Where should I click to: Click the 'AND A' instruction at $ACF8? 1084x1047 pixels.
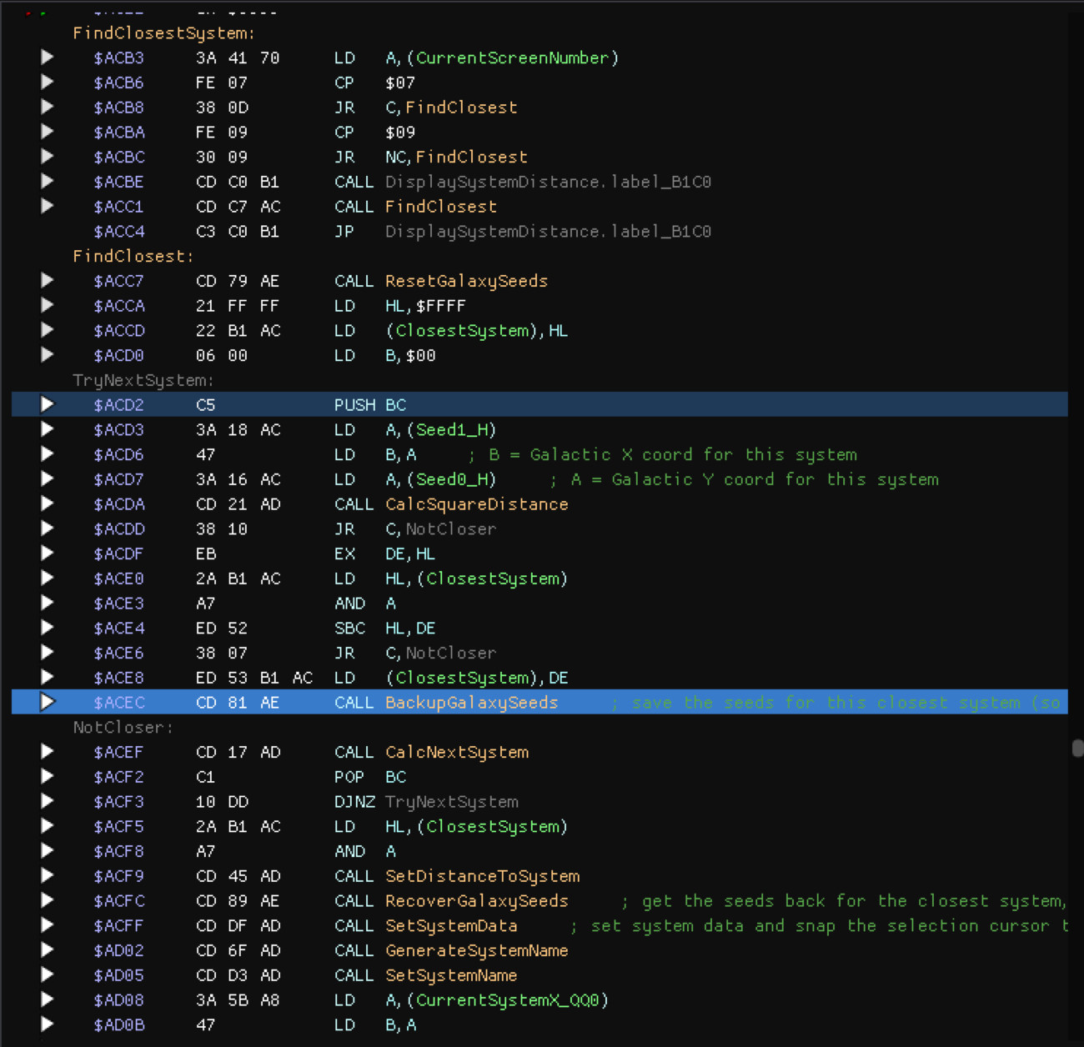[365, 851]
